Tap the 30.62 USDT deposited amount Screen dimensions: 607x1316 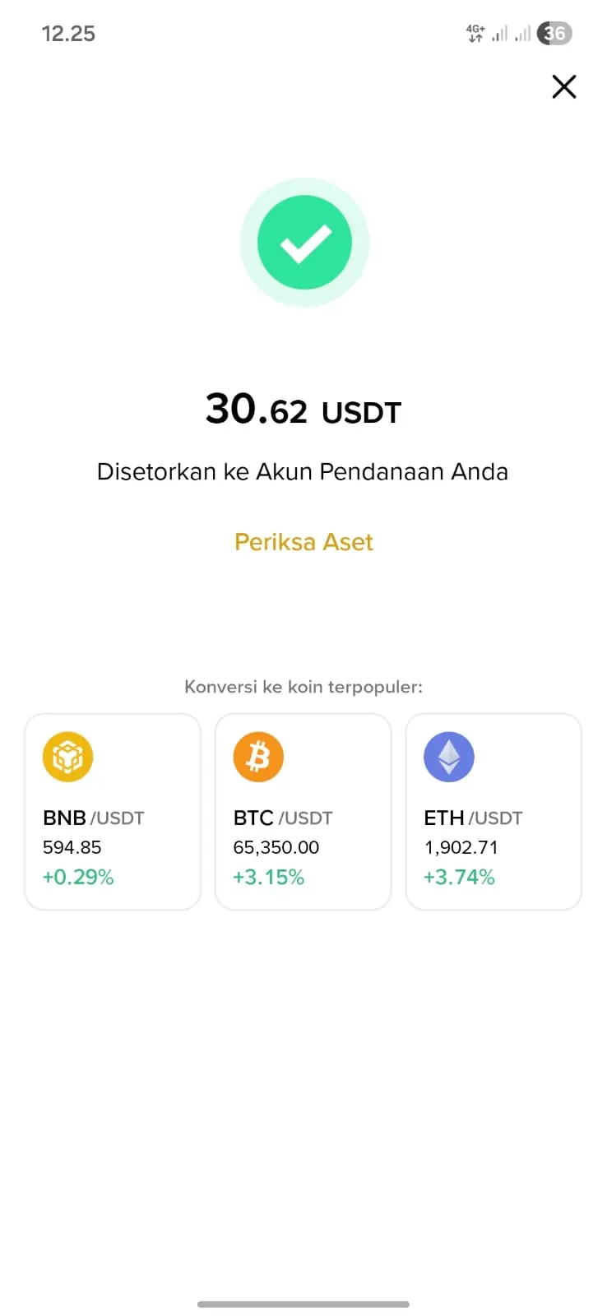tap(303, 409)
